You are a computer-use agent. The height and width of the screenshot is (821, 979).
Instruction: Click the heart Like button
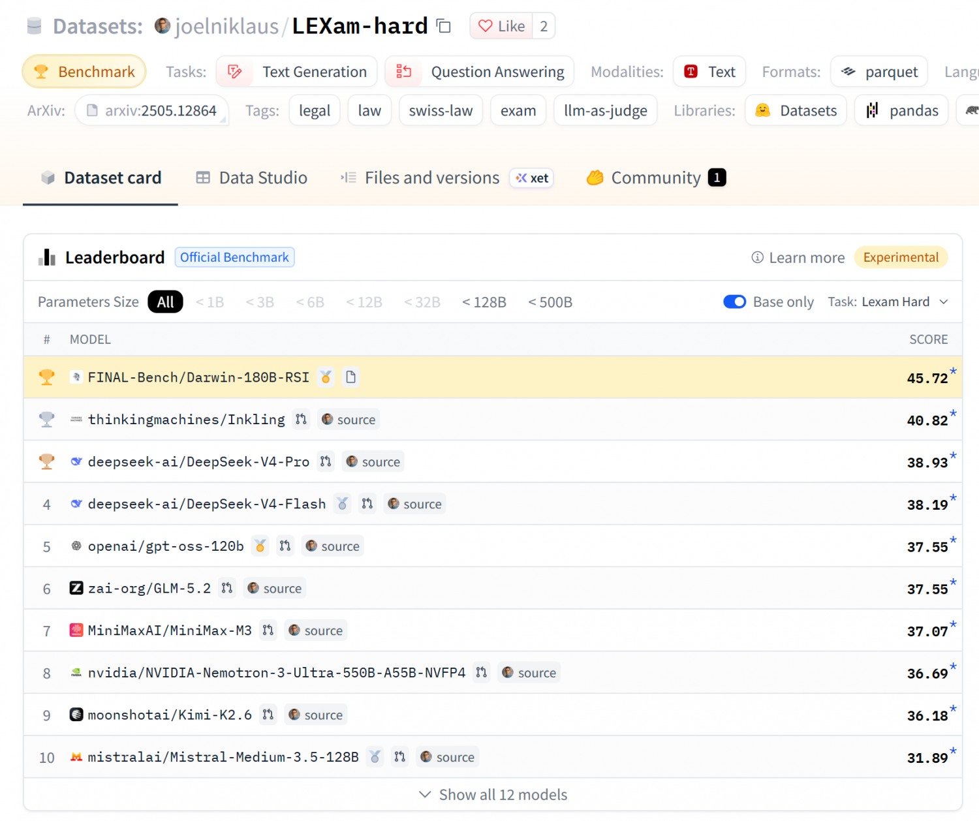click(501, 26)
